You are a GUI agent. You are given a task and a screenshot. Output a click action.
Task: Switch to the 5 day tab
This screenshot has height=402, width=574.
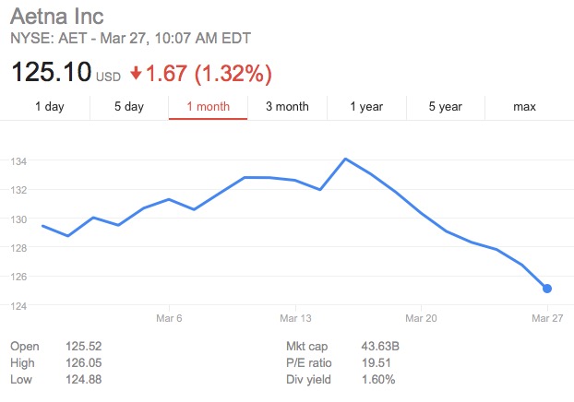pos(129,107)
